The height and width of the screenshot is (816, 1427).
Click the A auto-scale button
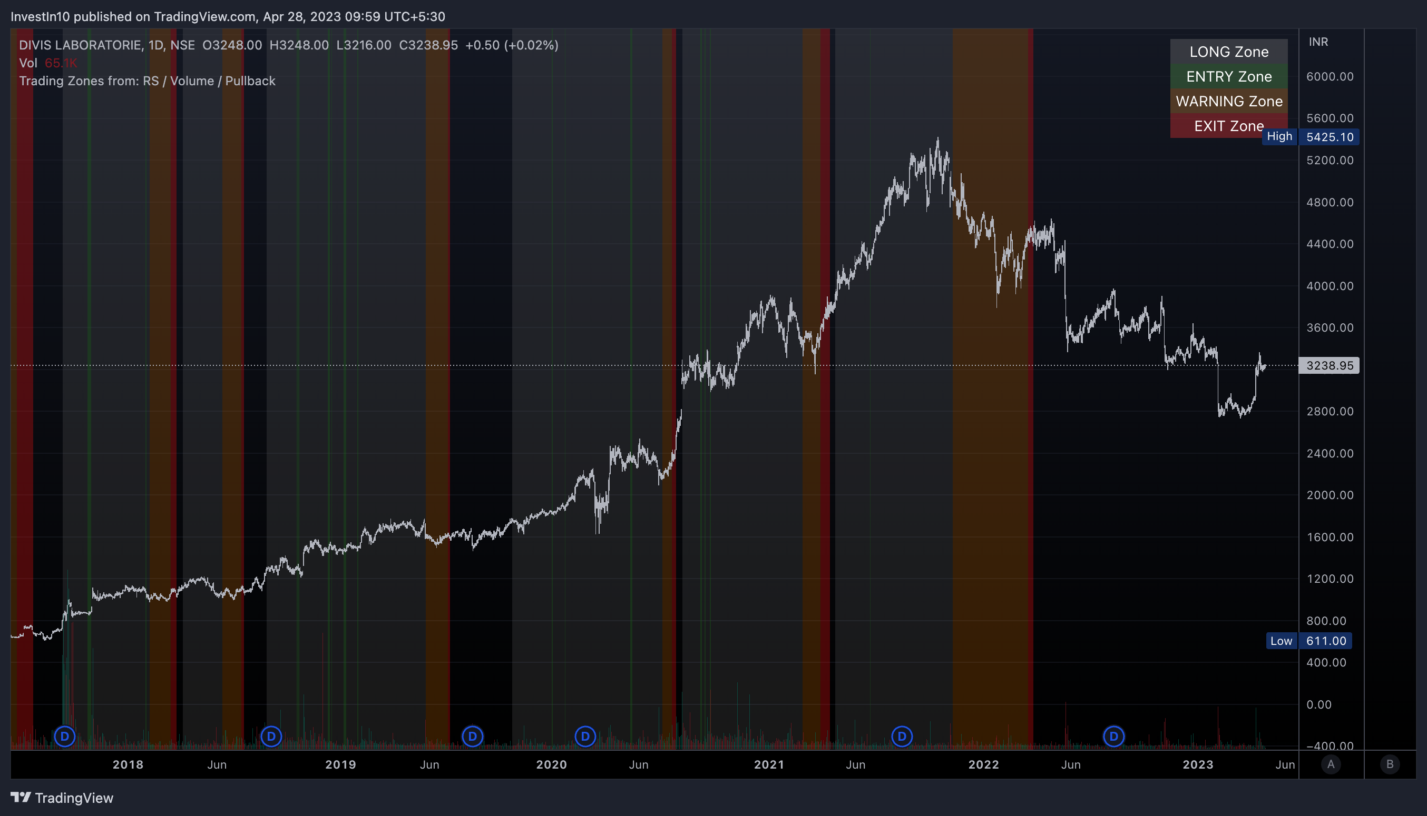click(x=1331, y=764)
